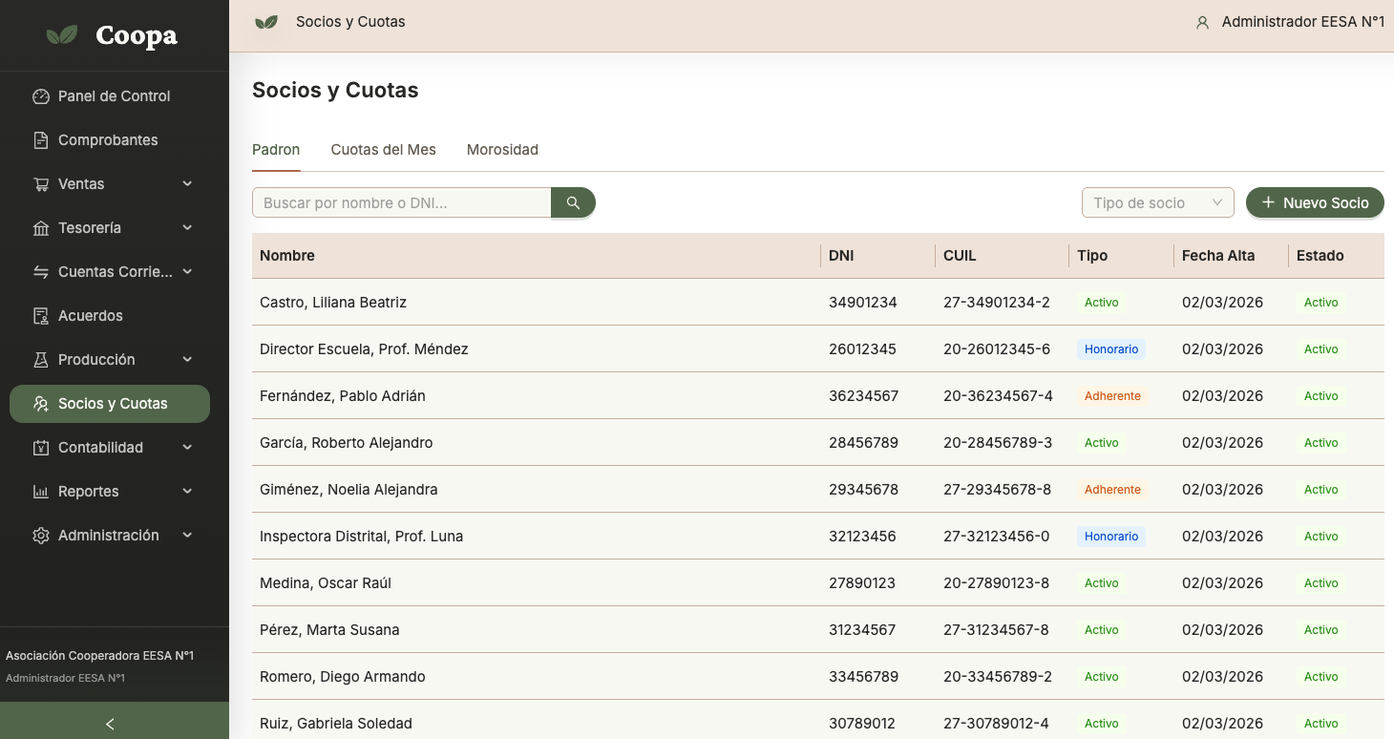Click CUIL value 20-27890123-8

click(997, 583)
